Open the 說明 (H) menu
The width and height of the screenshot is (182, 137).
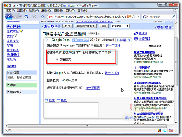click(x=82, y=11)
